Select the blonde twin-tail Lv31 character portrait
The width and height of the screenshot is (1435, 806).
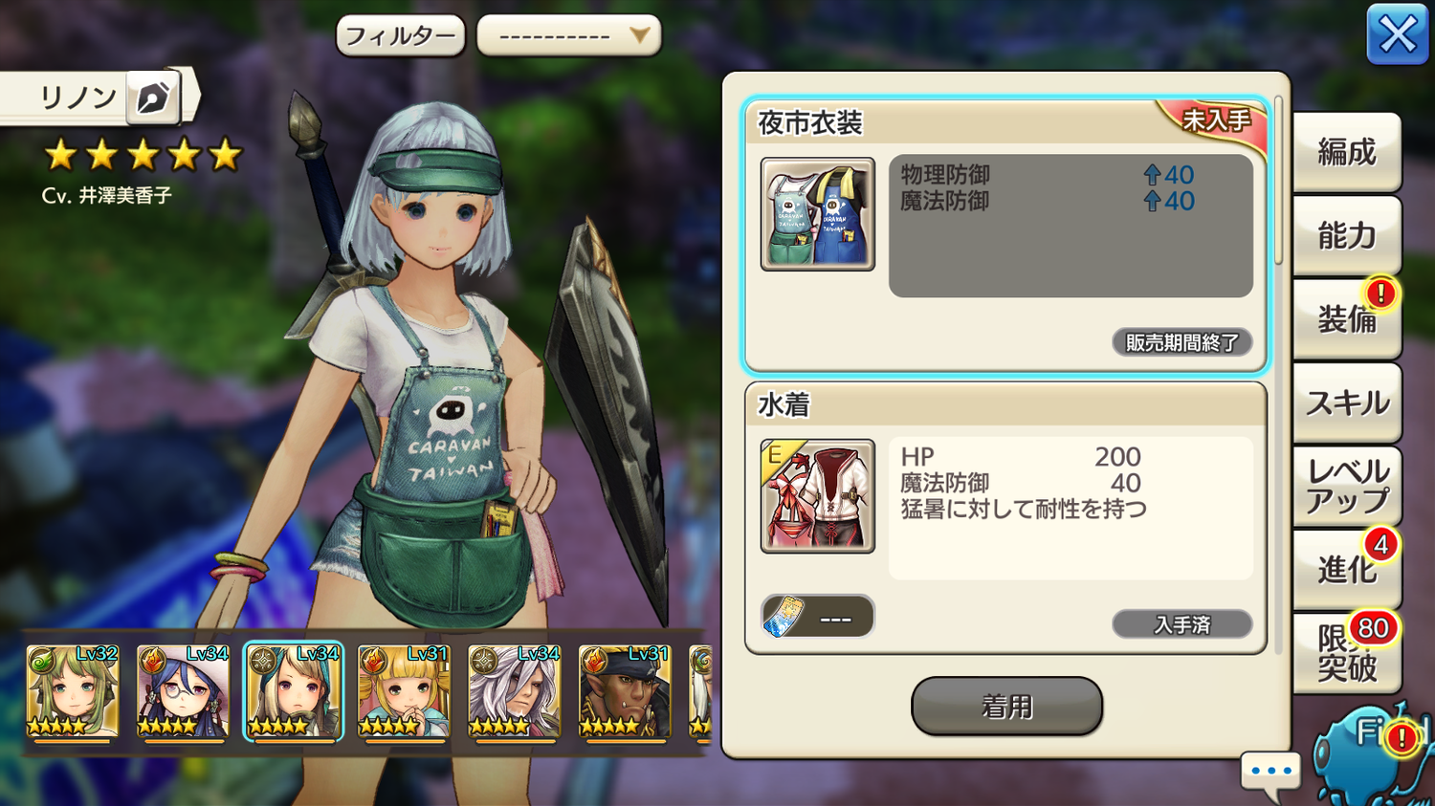tap(403, 692)
